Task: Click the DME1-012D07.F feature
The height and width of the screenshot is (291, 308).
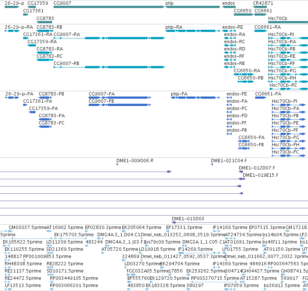Action: (241, 172)
